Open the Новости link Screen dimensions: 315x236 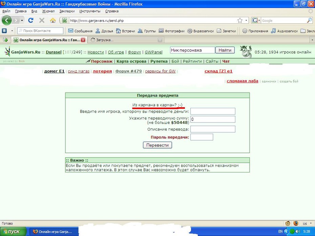pos(96,52)
